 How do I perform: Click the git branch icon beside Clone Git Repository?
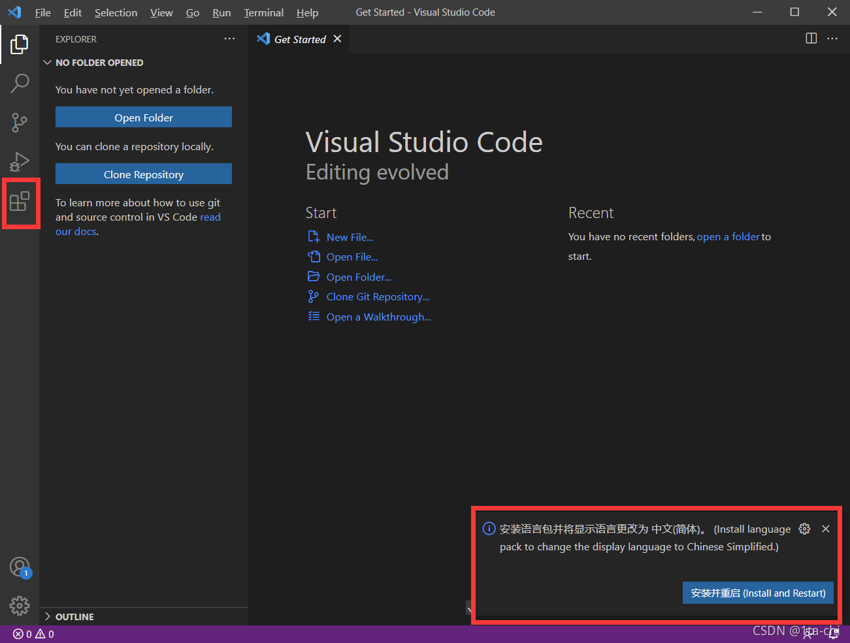pos(314,296)
